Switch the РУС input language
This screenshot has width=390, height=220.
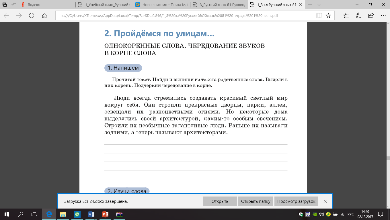pyautogui.click(x=351, y=214)
